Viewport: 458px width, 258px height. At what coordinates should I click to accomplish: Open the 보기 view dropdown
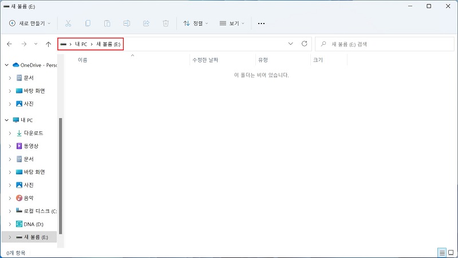(x=232, y=24)
